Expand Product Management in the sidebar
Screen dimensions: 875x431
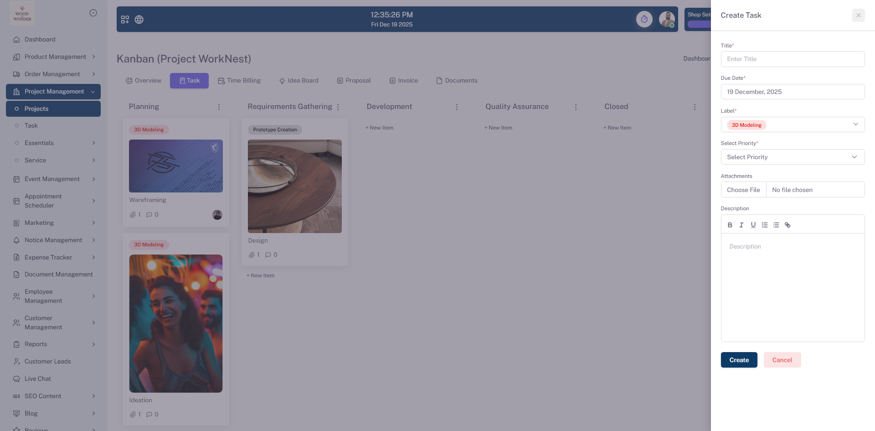tap(55, 57)
